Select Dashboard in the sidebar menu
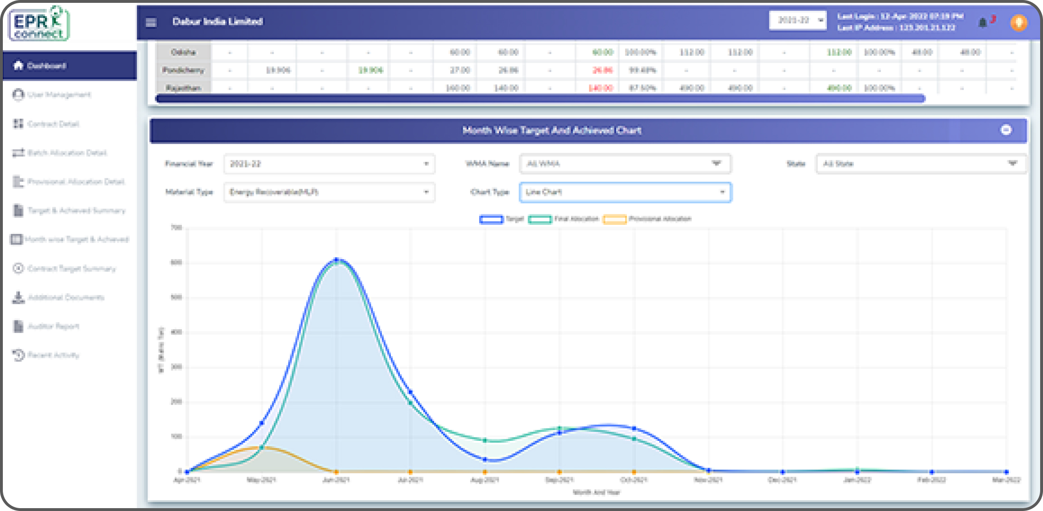 tap(70, 65)
